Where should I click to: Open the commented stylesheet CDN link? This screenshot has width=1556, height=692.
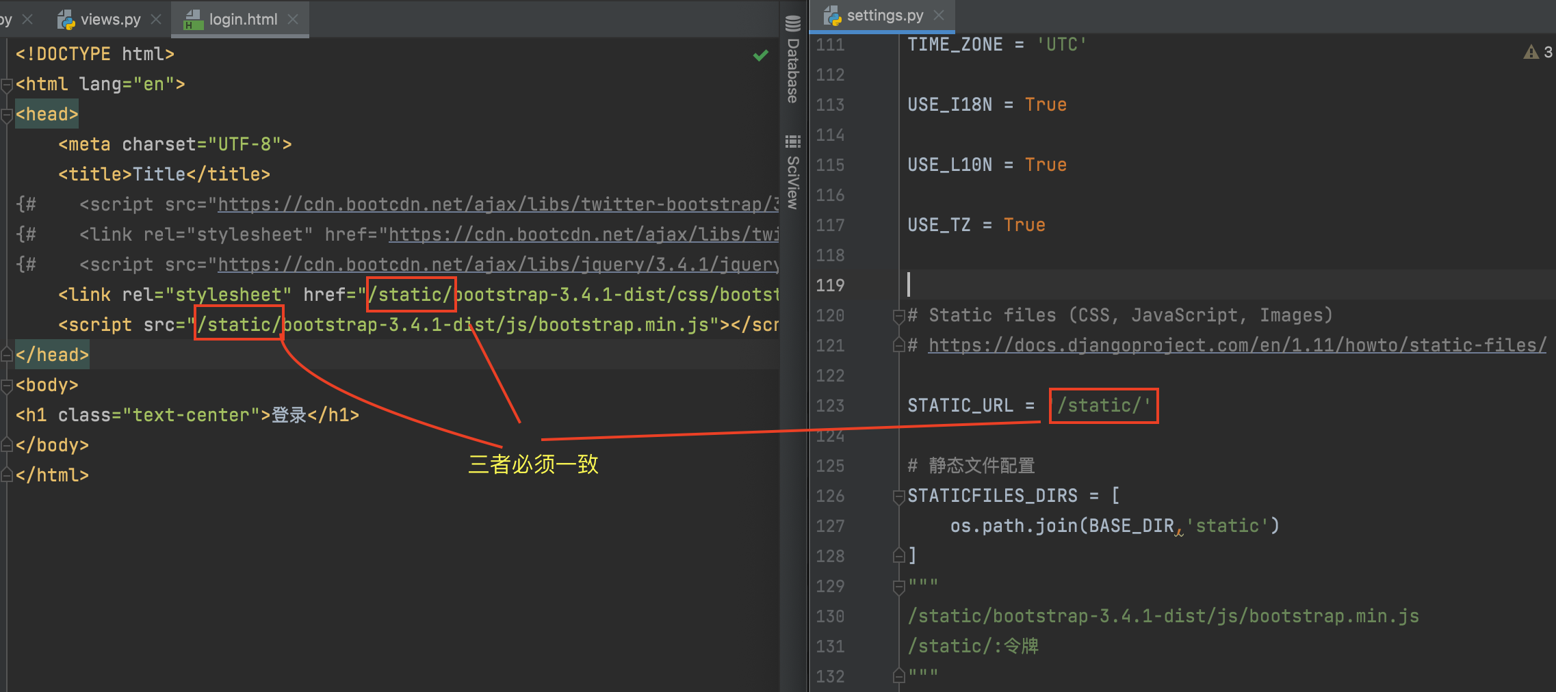coord(584,235)
